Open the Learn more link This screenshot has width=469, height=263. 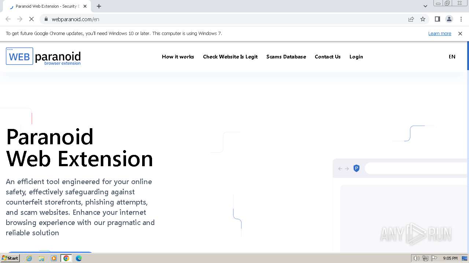(x=440, y=34)
